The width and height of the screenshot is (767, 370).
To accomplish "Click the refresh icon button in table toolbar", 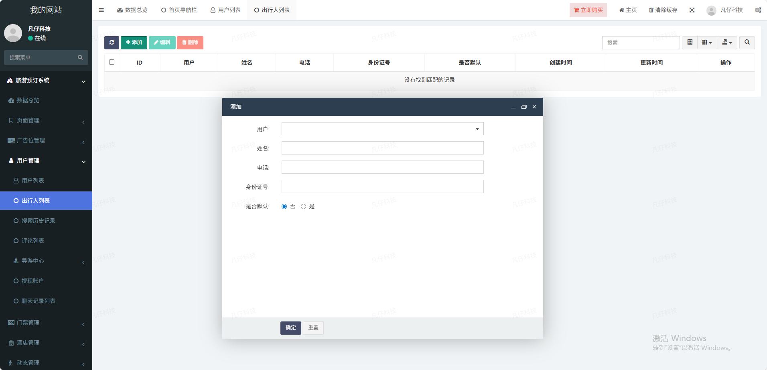I will pyautogui.click(x=112, y=43).
